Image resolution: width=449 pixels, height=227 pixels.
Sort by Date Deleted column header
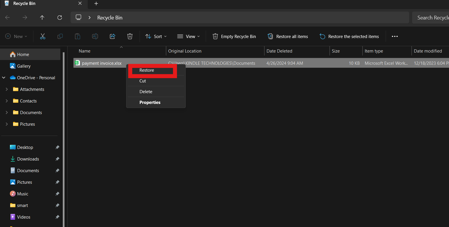[x=297, y=51]
